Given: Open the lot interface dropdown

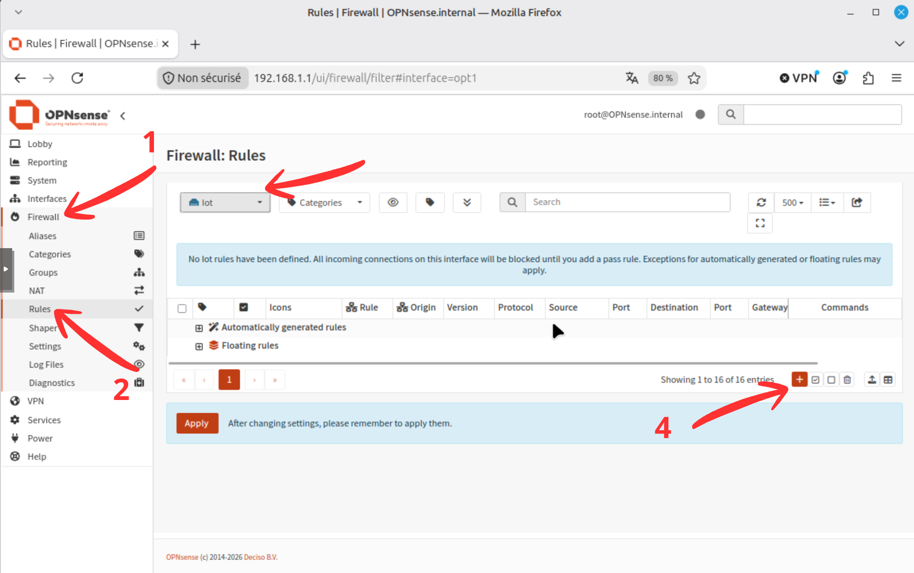Looking at the screenshot, I should tap(225, 203).
